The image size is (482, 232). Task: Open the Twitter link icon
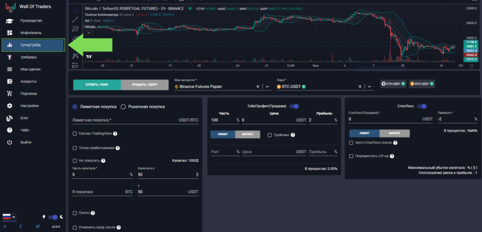pyautogui.click(x=38, y=227)
